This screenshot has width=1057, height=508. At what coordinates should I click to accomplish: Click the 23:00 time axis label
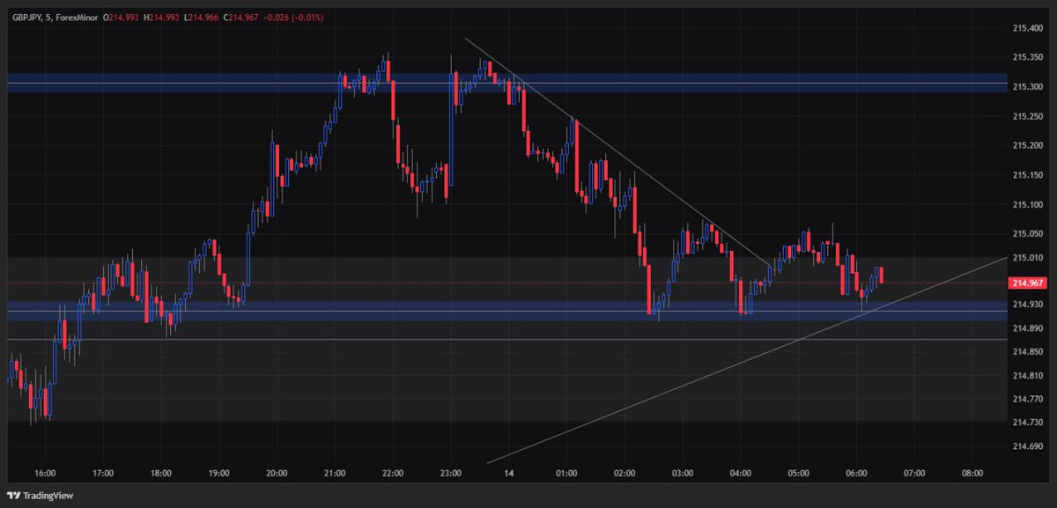click(x=451, y=473)
